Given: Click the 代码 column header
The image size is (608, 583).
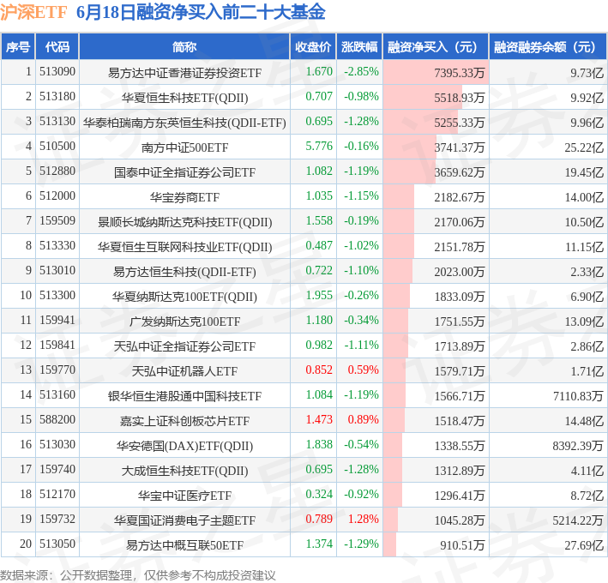Looking at the screenshot, I should [x=57, y=47].
